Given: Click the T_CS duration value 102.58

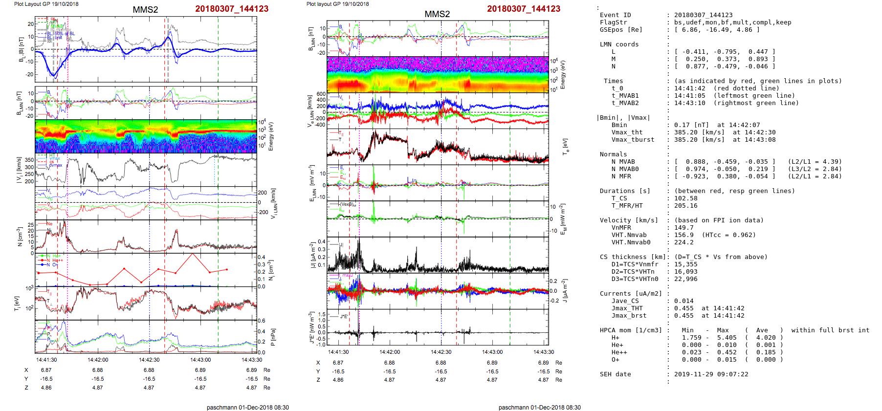Looking at the screenshot, I should (686, 198).
